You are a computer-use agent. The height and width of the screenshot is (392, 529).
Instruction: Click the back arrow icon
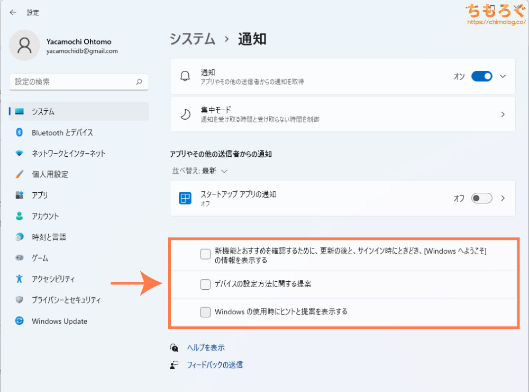click(13, 13)
